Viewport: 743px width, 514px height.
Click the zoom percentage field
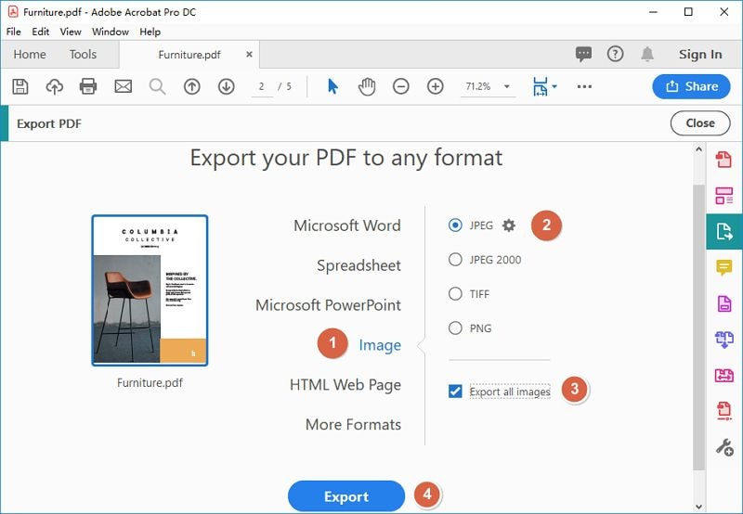pyautogui.click(x=478, y=86)
